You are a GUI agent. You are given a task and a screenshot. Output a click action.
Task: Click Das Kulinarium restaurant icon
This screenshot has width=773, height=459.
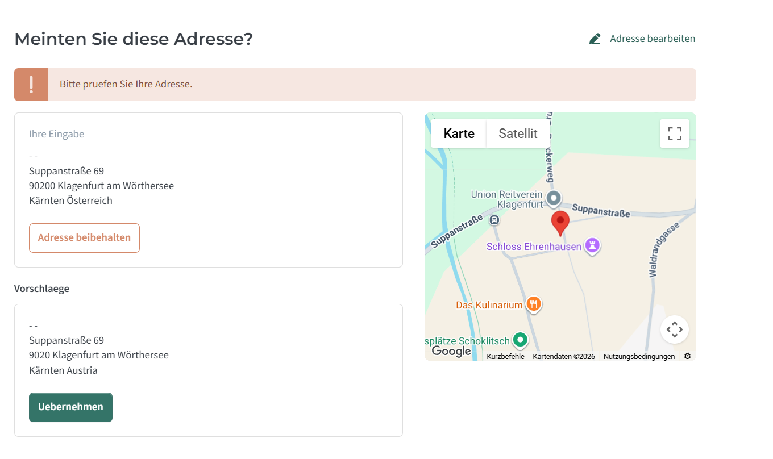pyautogui.click(x=533, y=304)
